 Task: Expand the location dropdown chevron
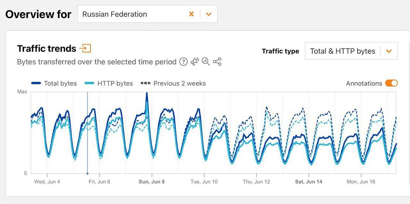(x=208, y=14)
